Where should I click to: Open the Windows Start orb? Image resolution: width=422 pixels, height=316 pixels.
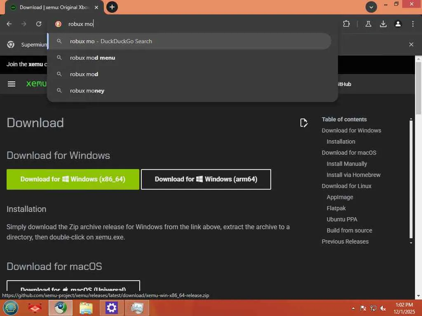[x=10, y=308]
